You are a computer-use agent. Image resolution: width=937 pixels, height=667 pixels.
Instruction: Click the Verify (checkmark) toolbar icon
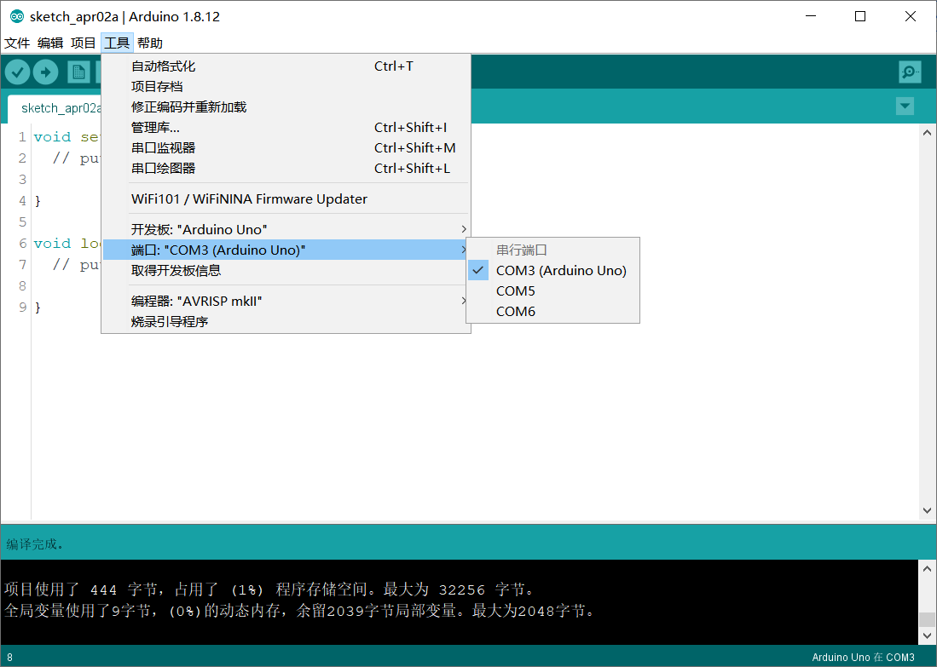point(17,72)
